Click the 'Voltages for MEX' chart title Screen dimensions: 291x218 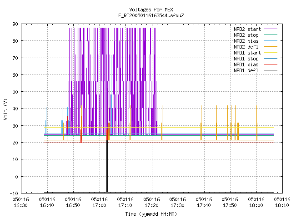151,10
